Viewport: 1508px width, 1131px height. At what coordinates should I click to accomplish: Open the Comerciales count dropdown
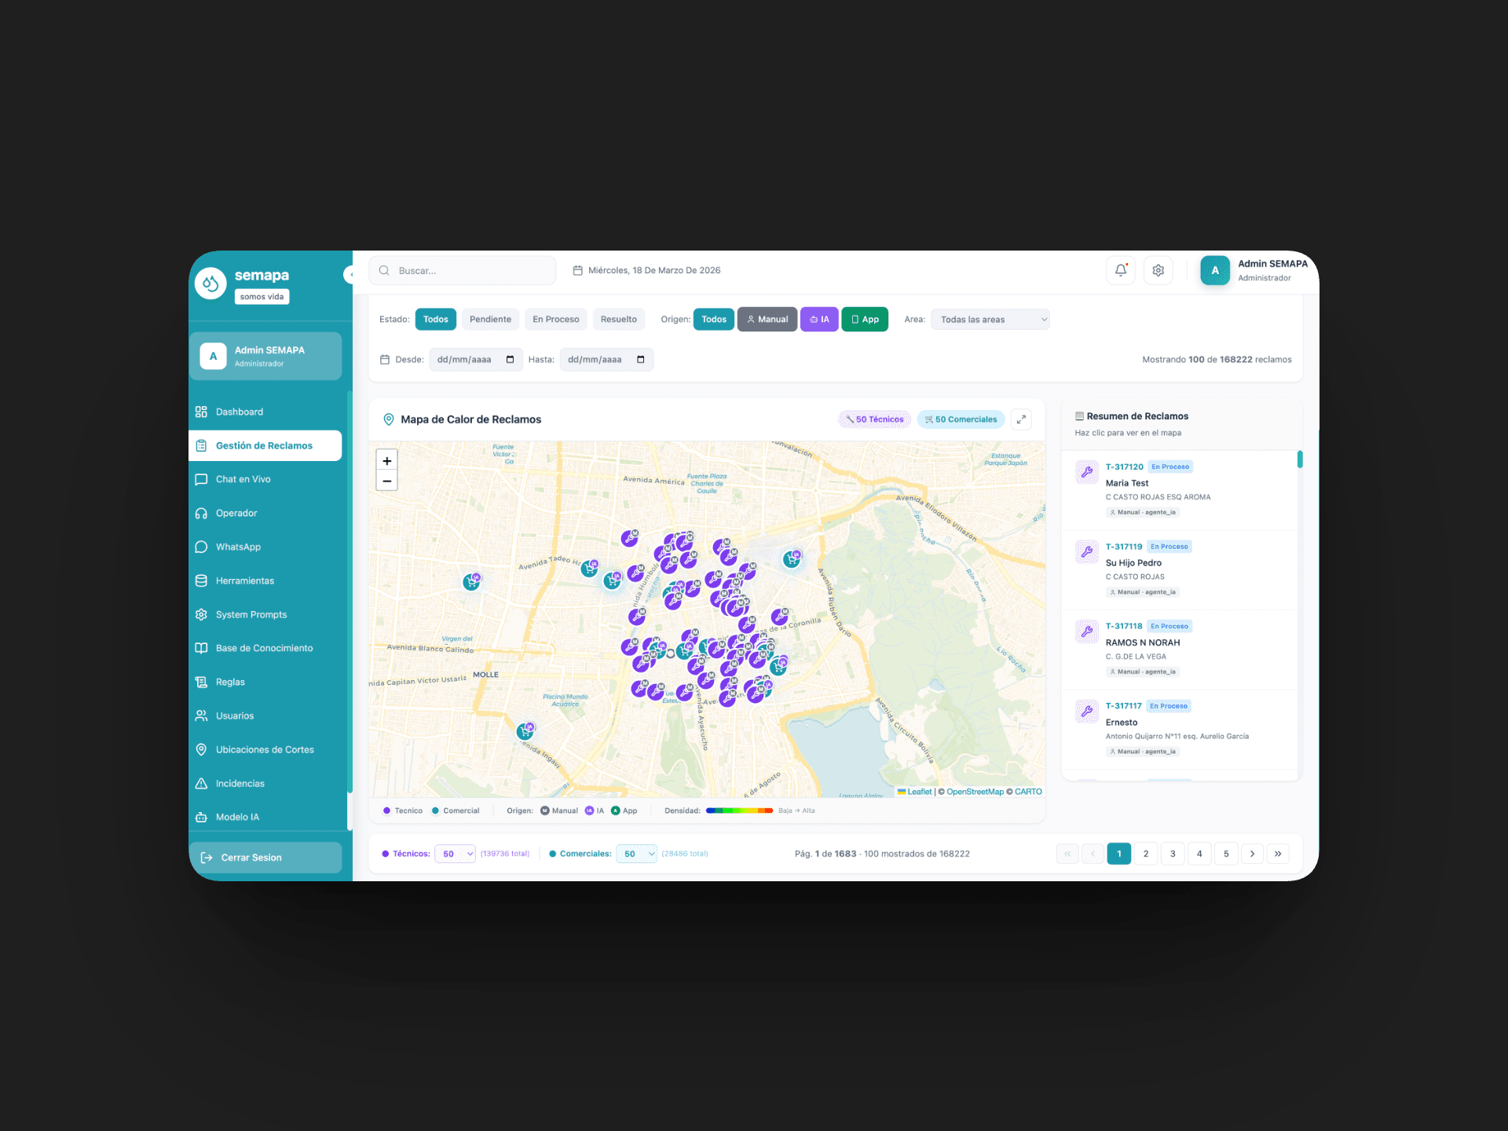[636, 854]
